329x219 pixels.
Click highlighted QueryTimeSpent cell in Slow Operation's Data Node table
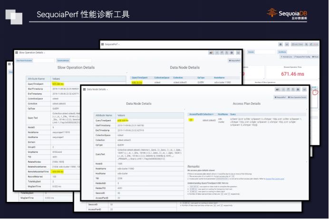click(137, 82)
